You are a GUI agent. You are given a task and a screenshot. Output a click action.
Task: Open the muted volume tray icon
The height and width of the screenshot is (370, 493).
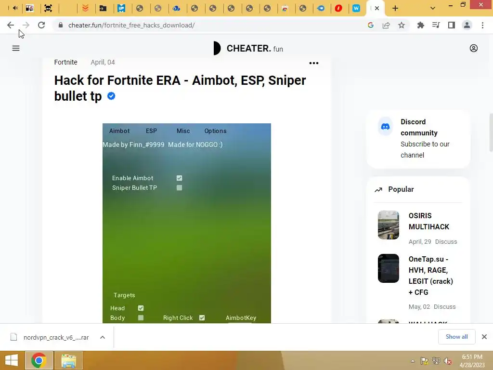(x=448, y=361)
